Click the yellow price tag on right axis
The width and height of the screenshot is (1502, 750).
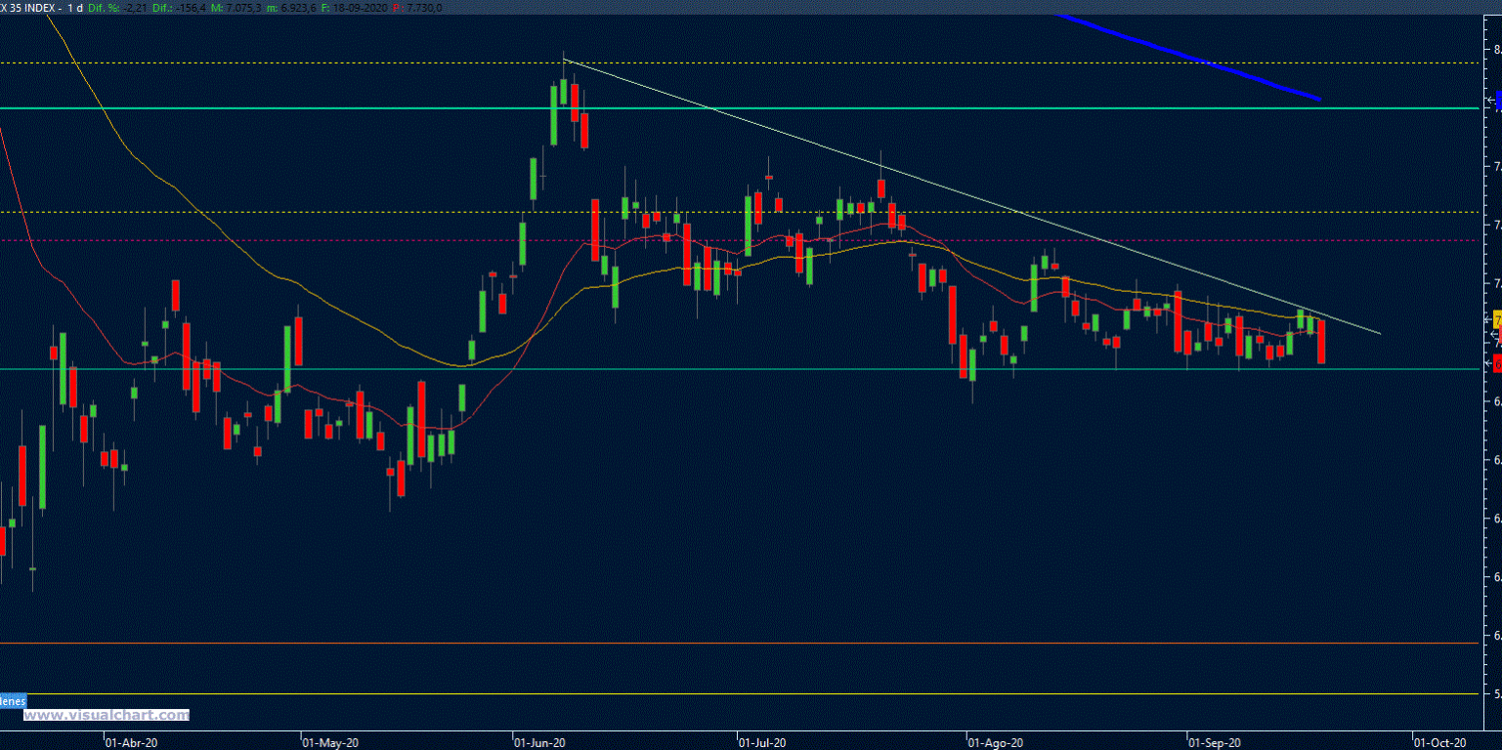(1497, 320)
